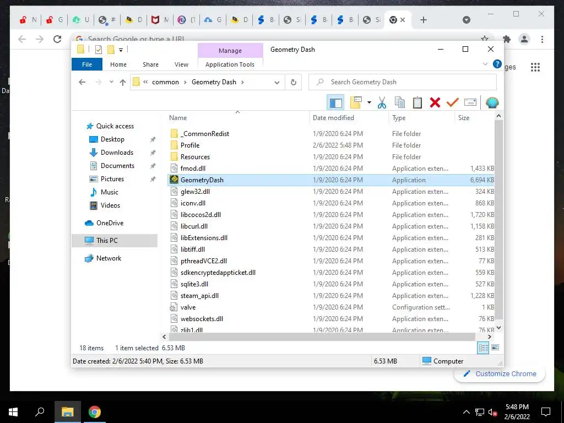Click Explorer Help question mark icon
This screenshot has width=564, height=423.
click(x=497, y=64)
